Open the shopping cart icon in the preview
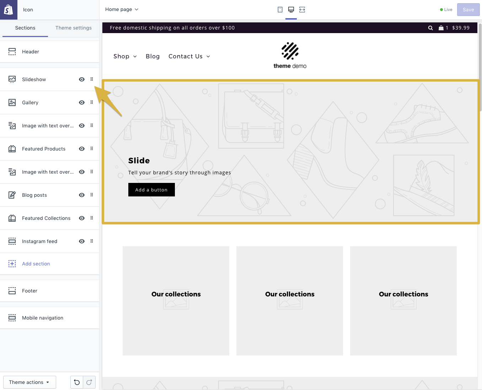Image resolution: width=482 pixels, height=390 pixels. [x=441, y=28]
